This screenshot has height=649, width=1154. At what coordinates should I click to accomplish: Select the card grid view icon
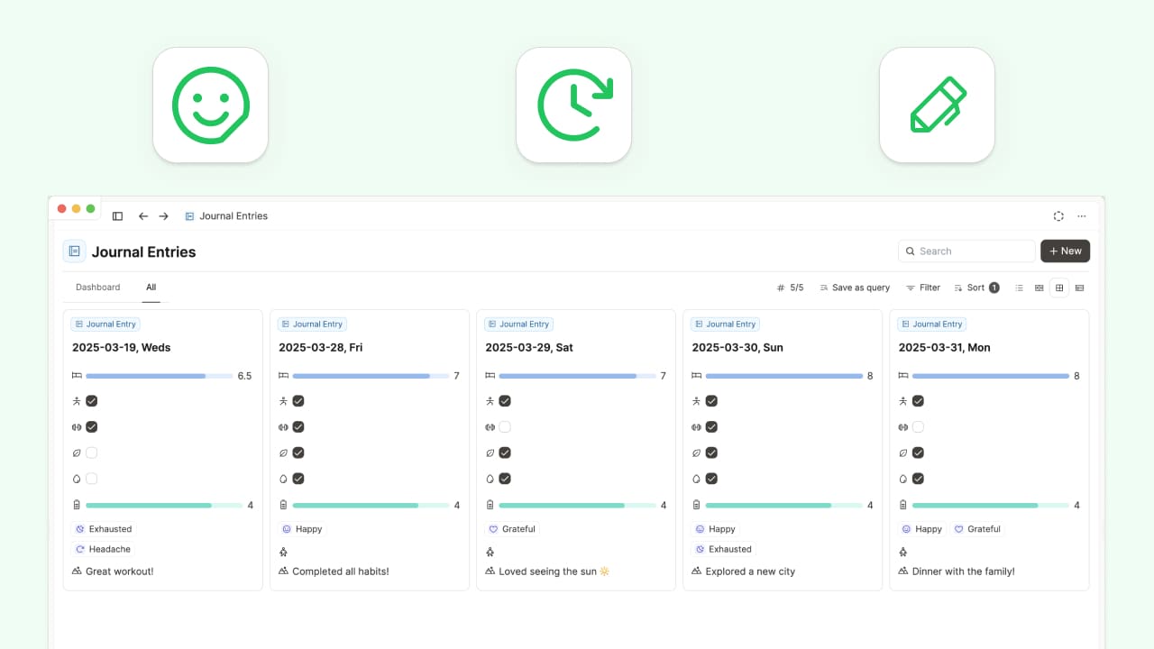[x=1059, y=288]
